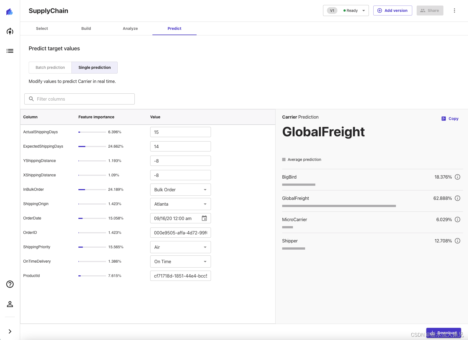Open the InBulkOrder Bulk Order dropdown
Screen dimensions: 468x340
[x=181, y=190]
